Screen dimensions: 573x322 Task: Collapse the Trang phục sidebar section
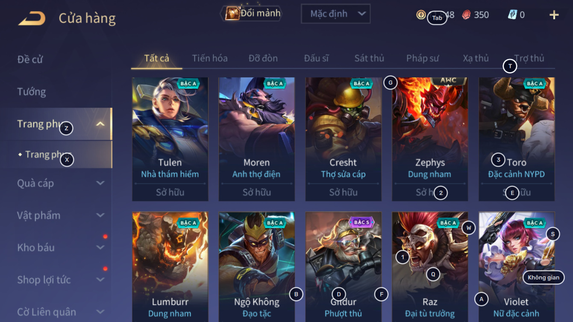coord(100,124)
